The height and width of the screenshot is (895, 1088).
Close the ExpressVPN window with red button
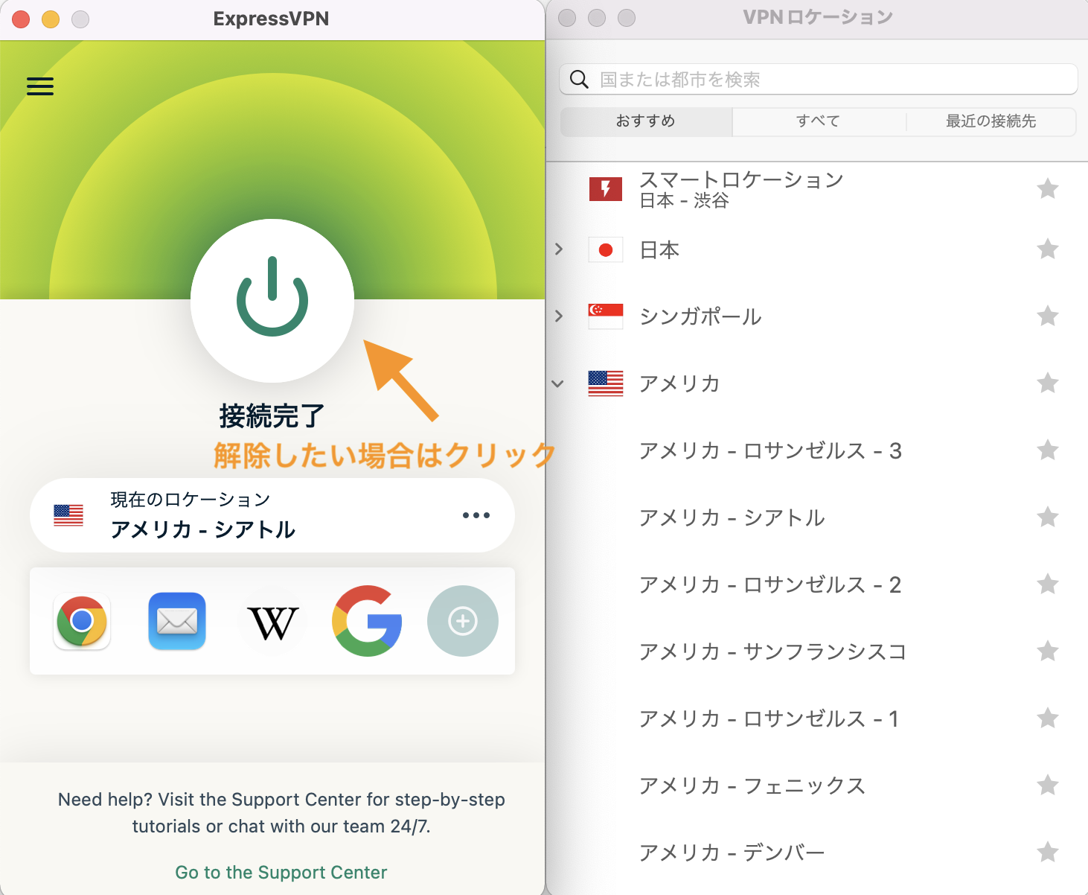pyautogui.click(x=21, y=19)
